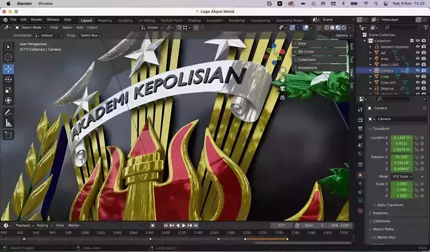
Task: Uncheck the Collection exclude checkbox
Action: click(x=412, y=41)
